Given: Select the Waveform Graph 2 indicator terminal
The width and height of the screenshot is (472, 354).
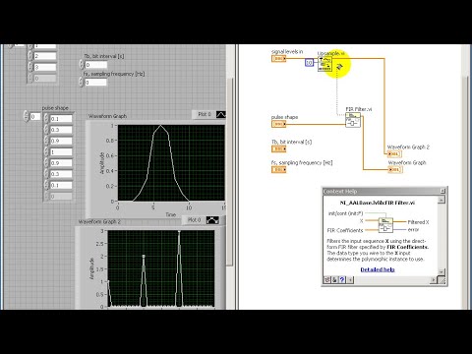Looking at the screenshot, I should pos(394,153).
